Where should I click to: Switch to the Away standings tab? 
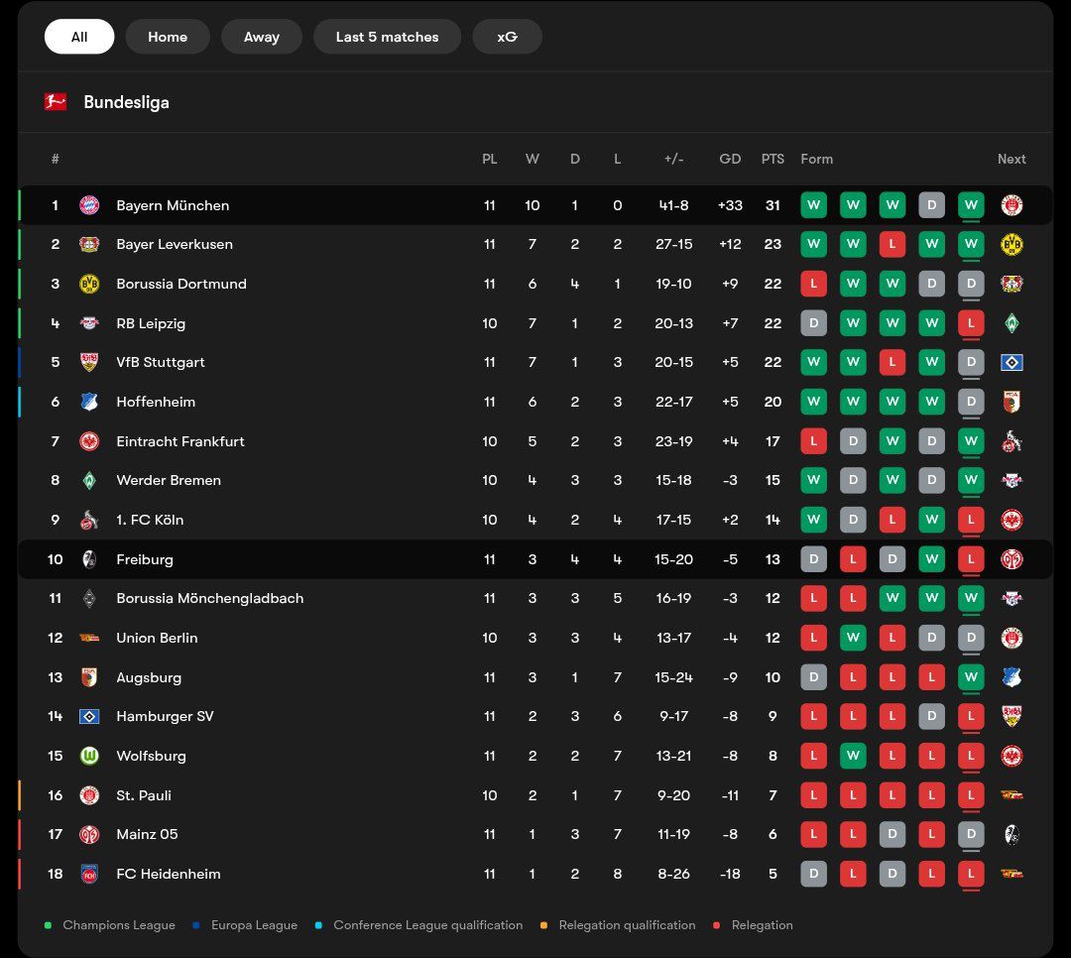pos(262,37)
